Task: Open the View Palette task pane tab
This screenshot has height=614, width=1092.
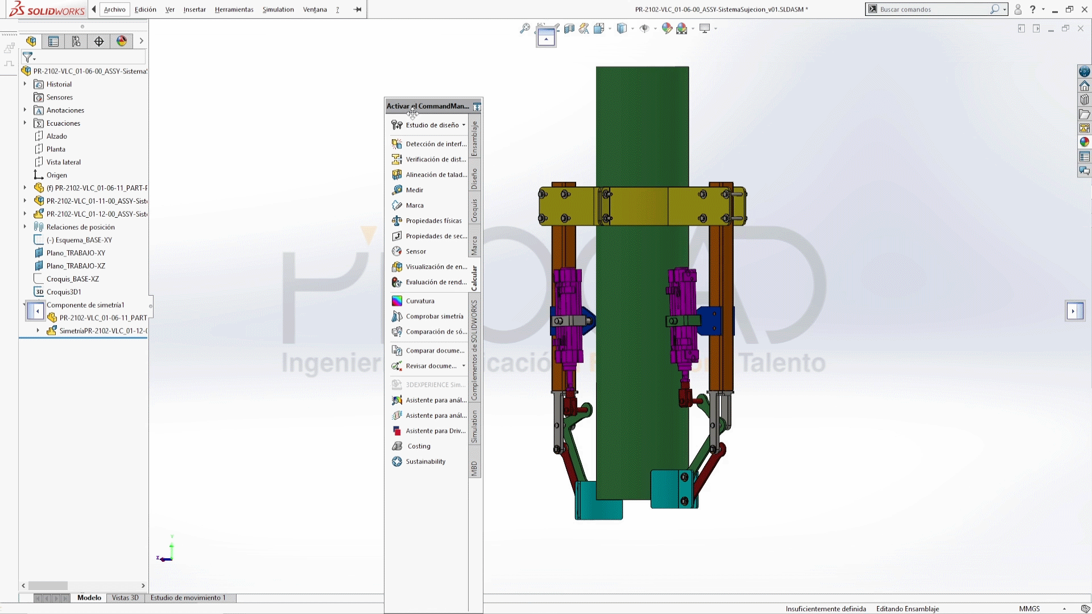Action: pyautogui.click(x=1085, y=128)
